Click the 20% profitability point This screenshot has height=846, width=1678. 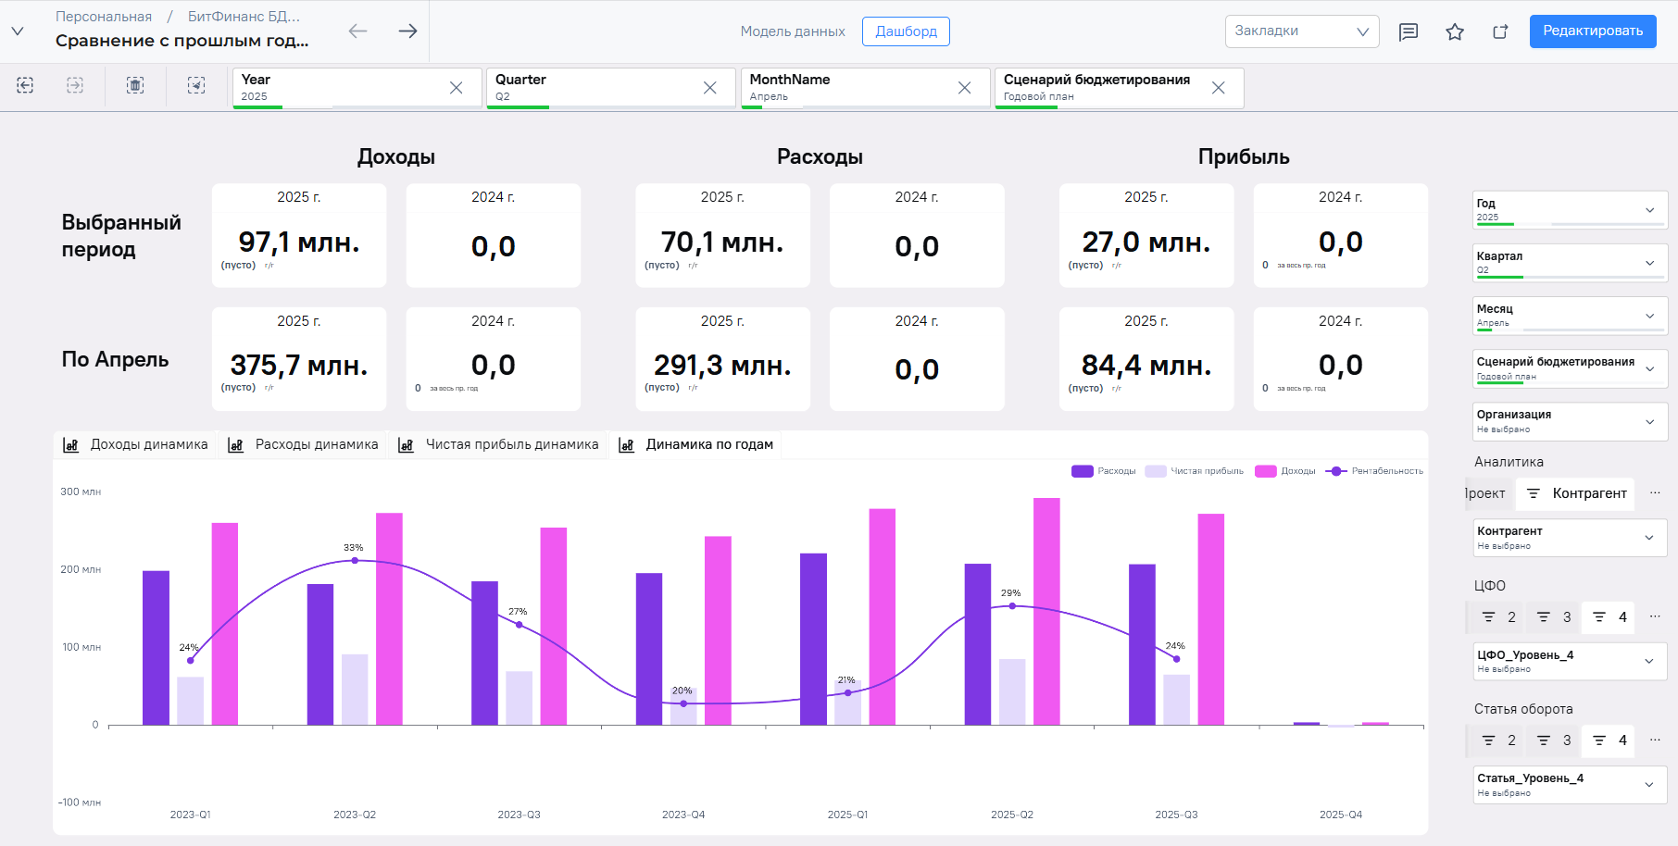pos(683,703)
